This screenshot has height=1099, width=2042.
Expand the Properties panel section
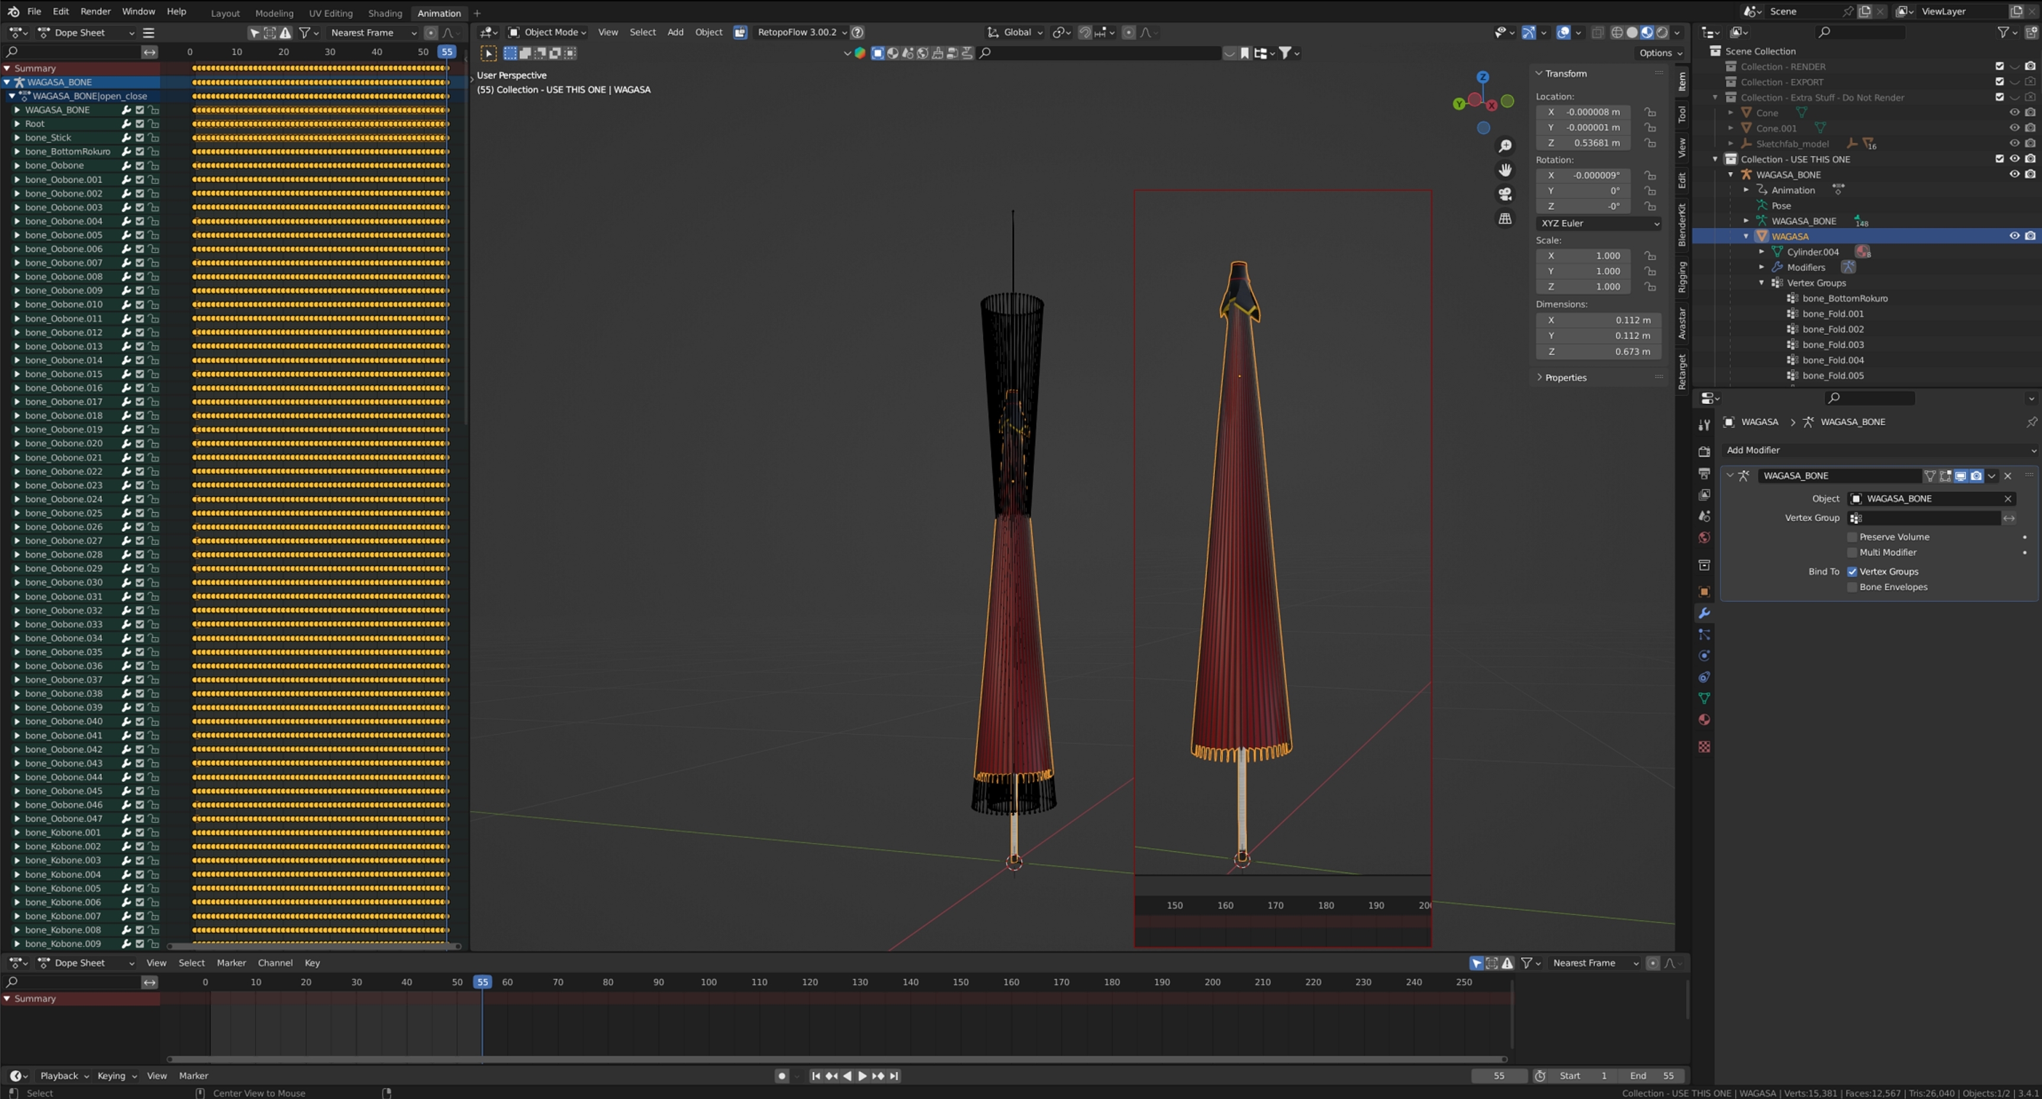click(x=1566, y=377)
